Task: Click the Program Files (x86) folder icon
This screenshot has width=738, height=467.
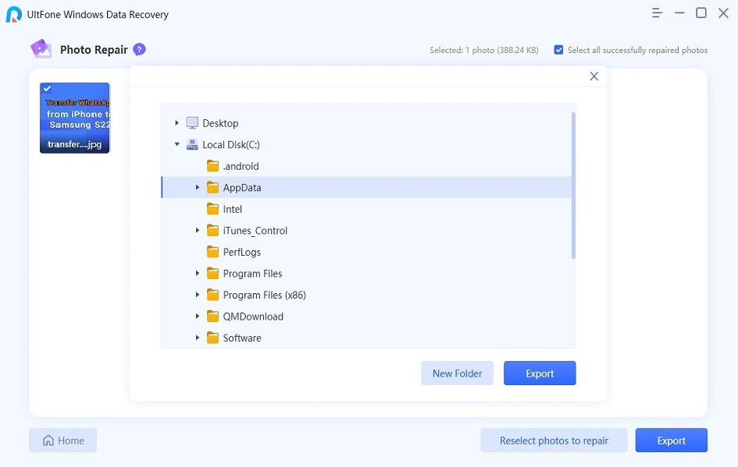Action: [212, 295]
